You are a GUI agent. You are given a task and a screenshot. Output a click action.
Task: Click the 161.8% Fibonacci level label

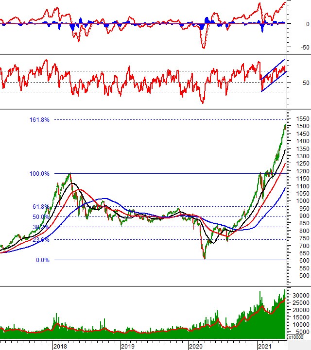click(x=39, y=120)
